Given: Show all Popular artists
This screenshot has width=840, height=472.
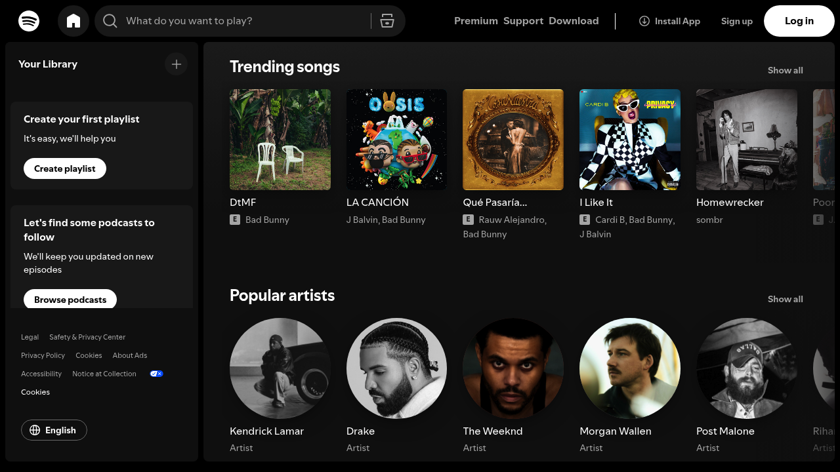Looking at the screenshot, I should point(785,299).
